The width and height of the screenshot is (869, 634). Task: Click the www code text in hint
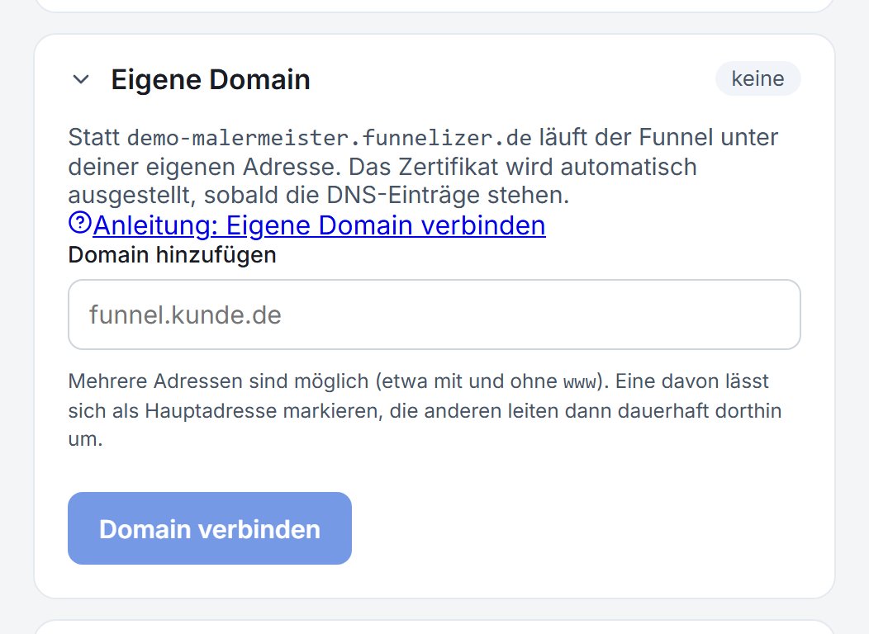[x=579, y=382]
